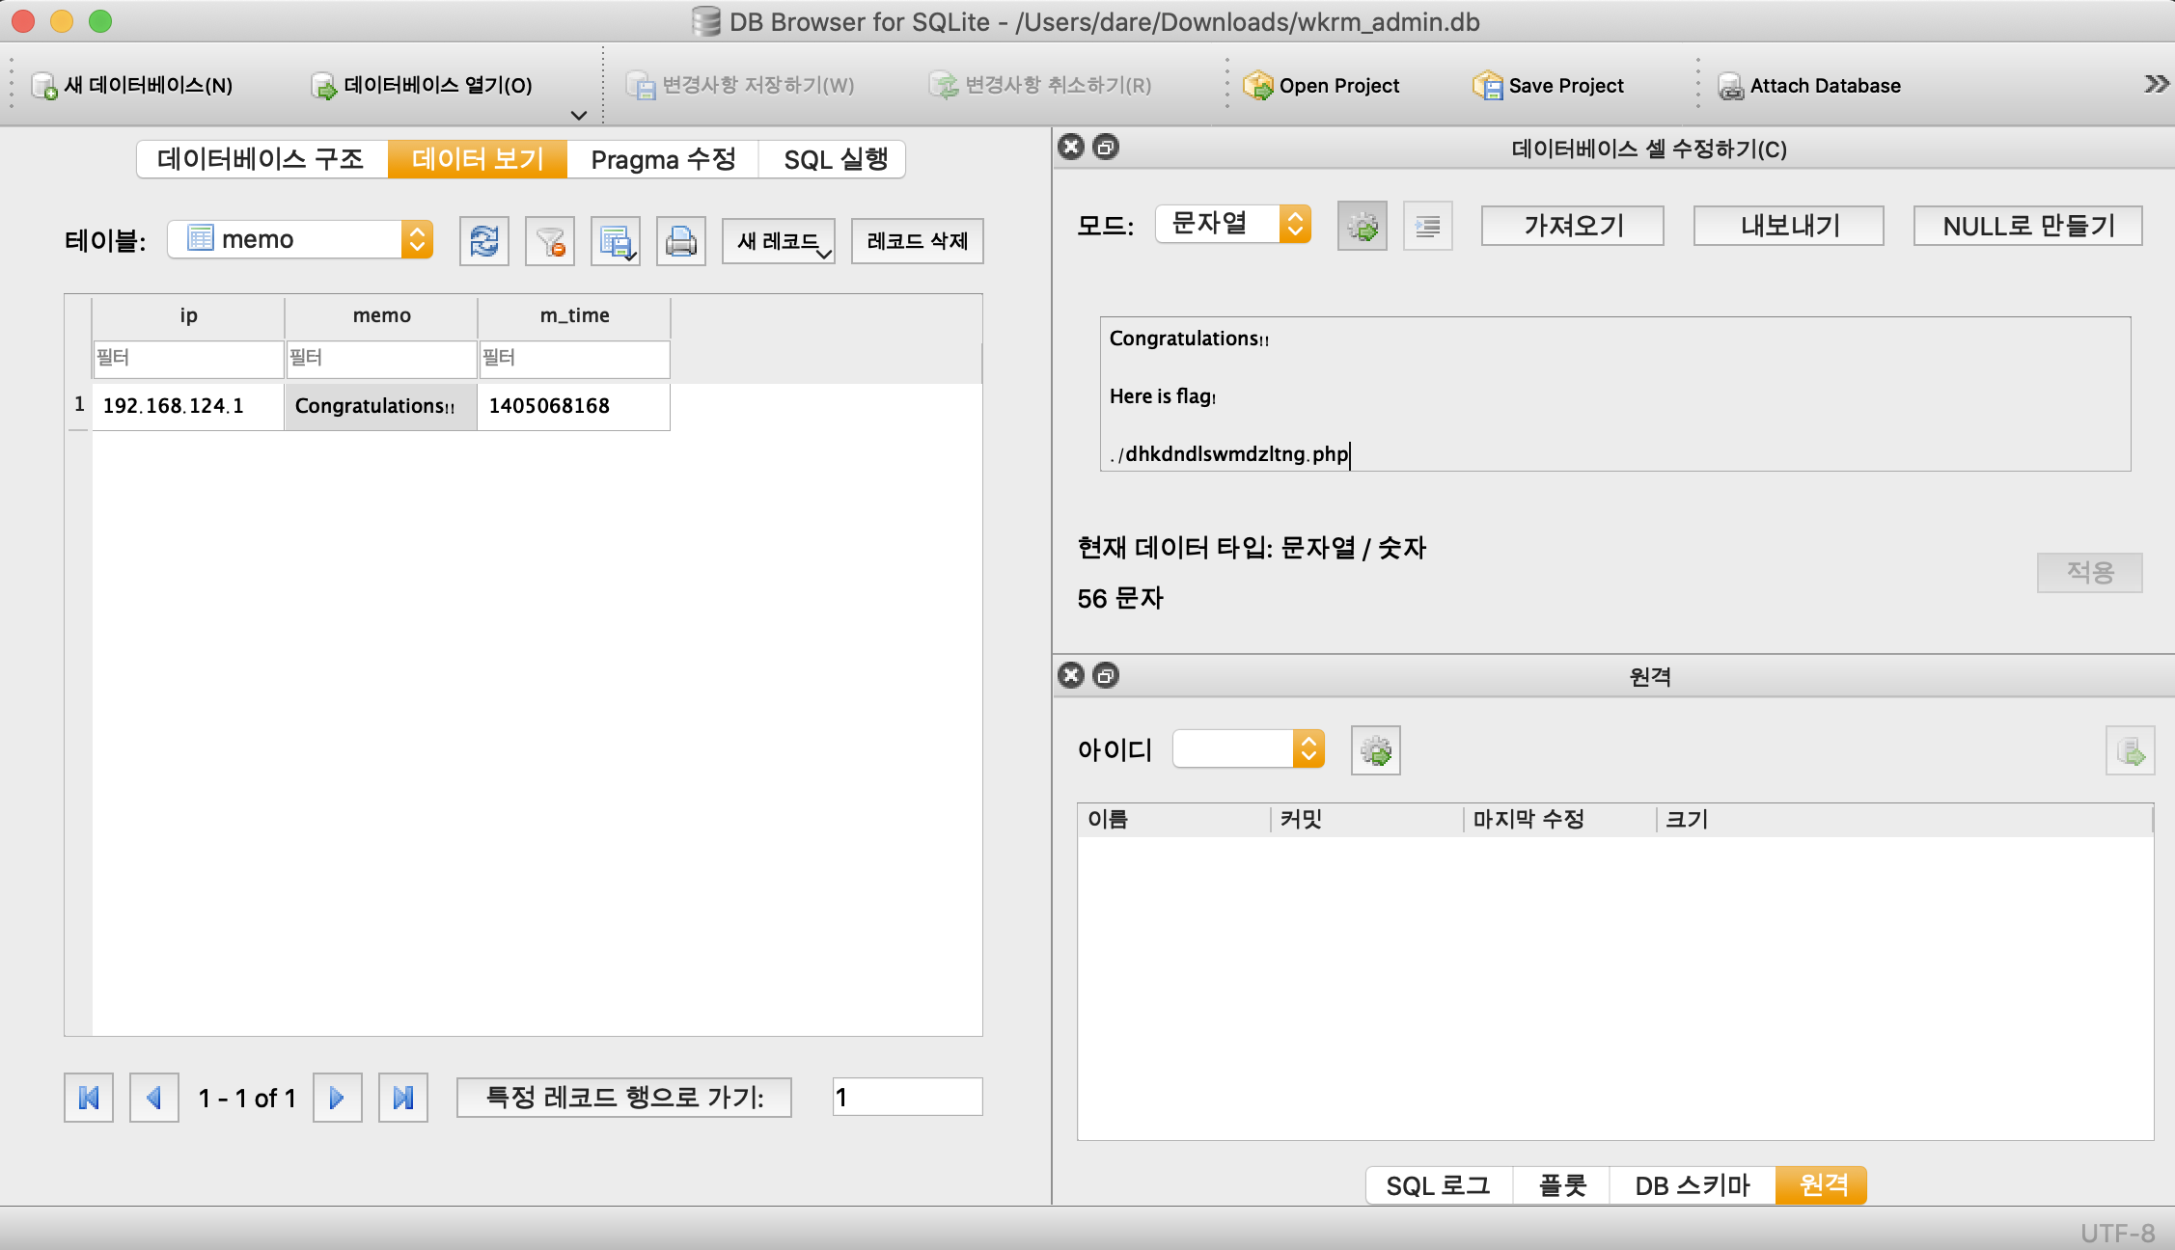Viewport: 2175px width, 1250px height.
Task: Click the refresh icon next to 아이디
Action: 1375,750
